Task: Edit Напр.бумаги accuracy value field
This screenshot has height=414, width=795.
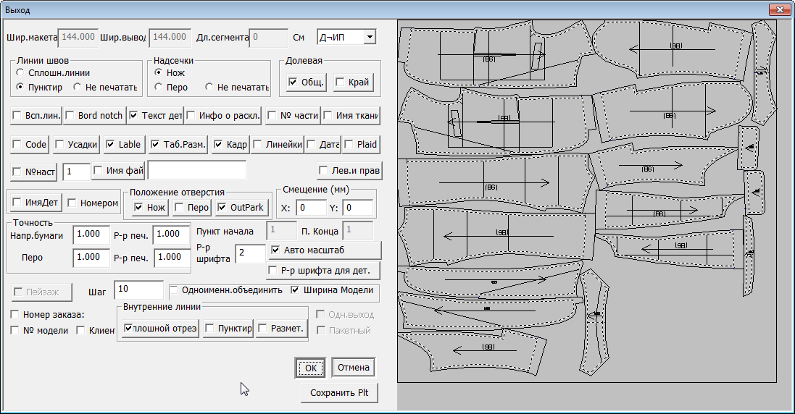Action: (91, 235)
